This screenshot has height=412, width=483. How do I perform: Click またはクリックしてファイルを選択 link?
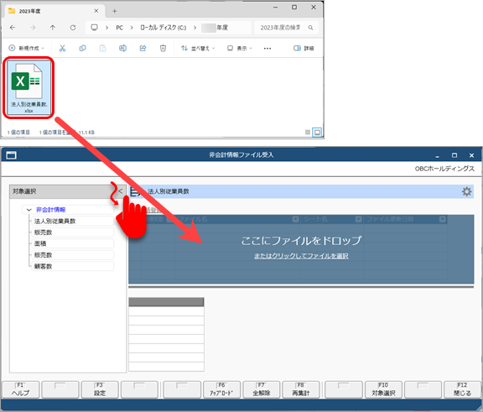tap(301, 256)
